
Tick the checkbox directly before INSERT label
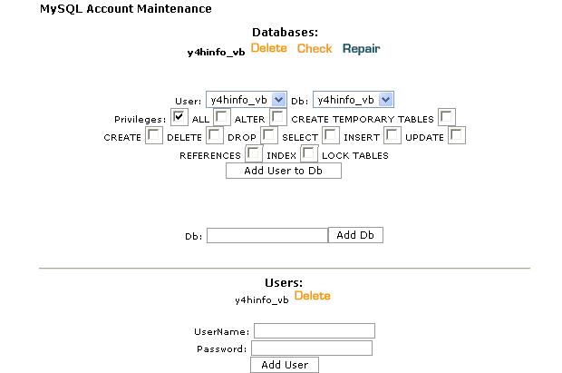pyautogui.click(x=331, y=135)
